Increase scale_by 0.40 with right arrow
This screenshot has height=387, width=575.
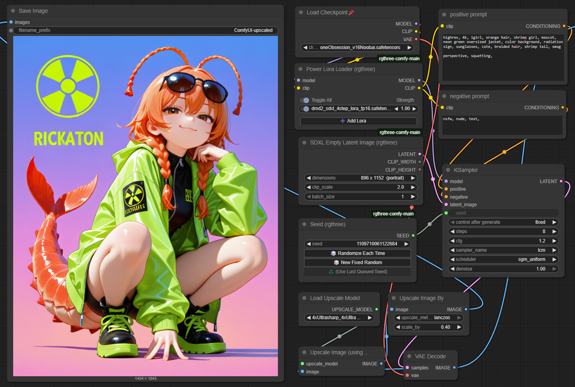[x=459, y=327]
